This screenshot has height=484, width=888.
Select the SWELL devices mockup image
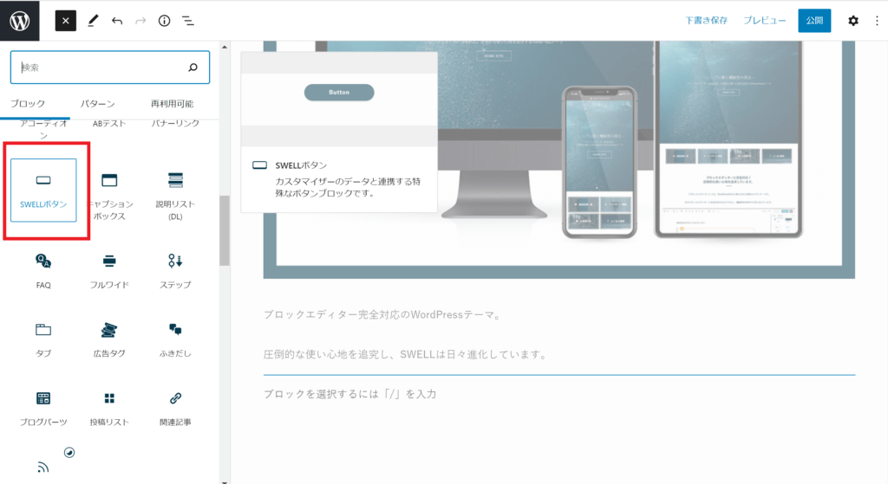point(559,159)
